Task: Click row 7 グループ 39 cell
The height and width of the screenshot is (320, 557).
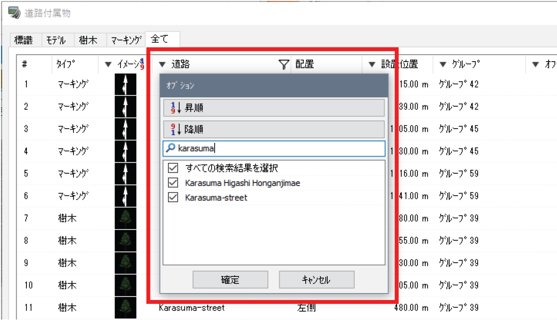Action: click(459, 219)
